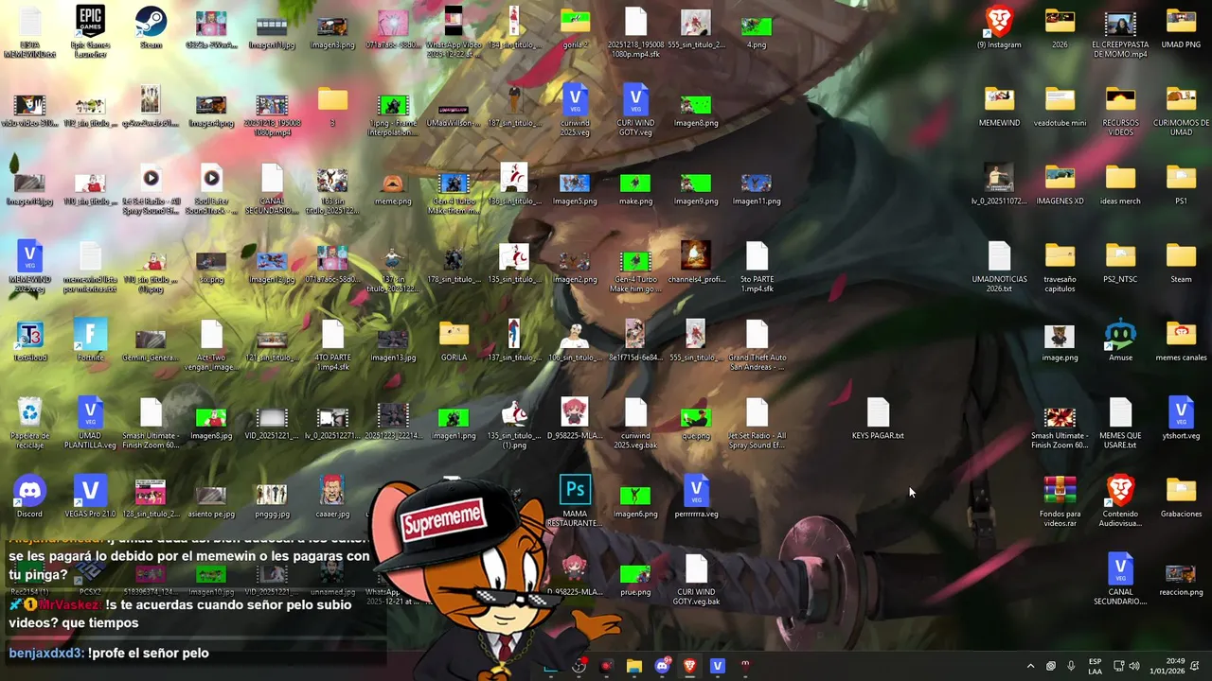Viewport: 1212px width, 681px height.
Task: Click the microphone tray icon
Action: click(1071, 666)
